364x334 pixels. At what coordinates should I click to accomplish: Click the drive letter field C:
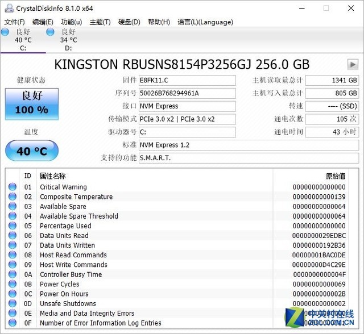click(x=187, y=132)
